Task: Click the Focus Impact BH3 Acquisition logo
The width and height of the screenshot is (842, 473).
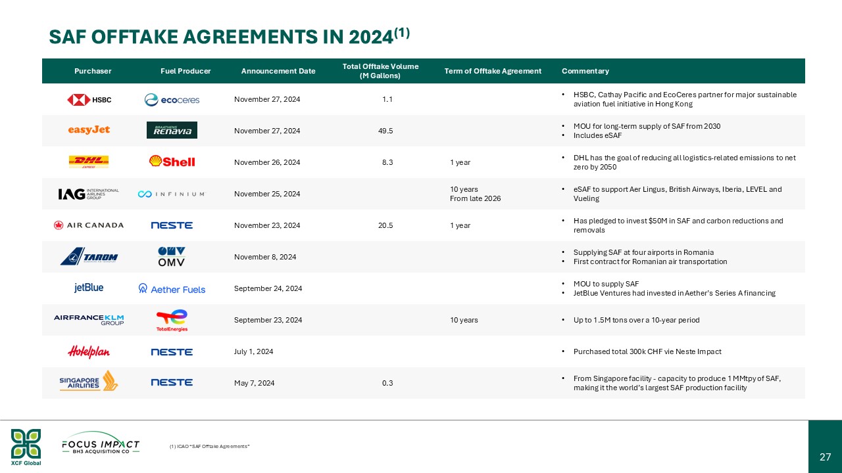Action: click(101, 442)
